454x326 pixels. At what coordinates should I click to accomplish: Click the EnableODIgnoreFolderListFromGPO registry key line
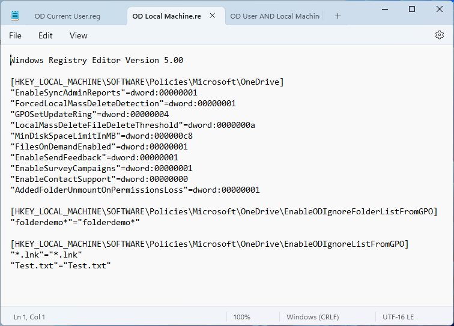click(223, 212)
